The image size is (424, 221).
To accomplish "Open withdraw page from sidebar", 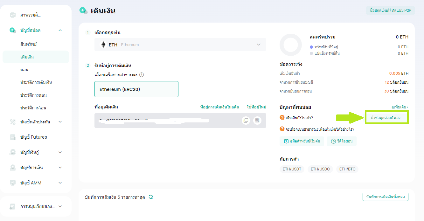I will click(24, 70).
